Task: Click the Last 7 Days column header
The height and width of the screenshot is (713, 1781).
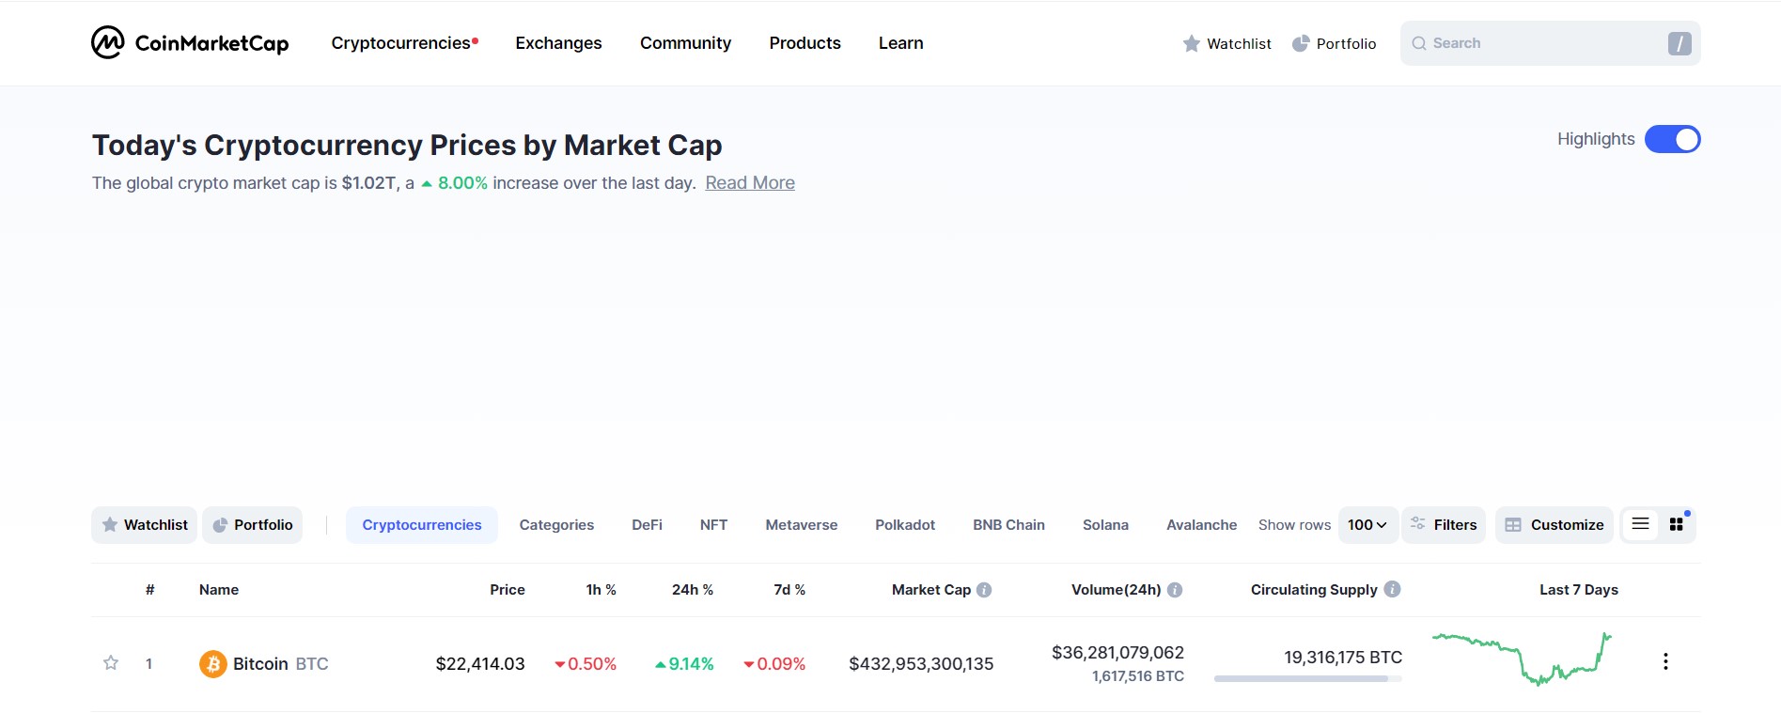Action: tap(1579, 590)
